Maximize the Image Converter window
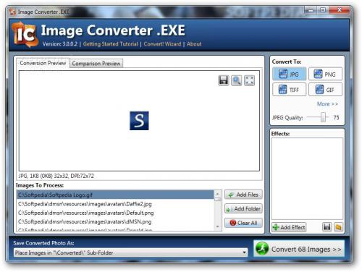This screenshot has width=362, height=272. click(323, 10)
